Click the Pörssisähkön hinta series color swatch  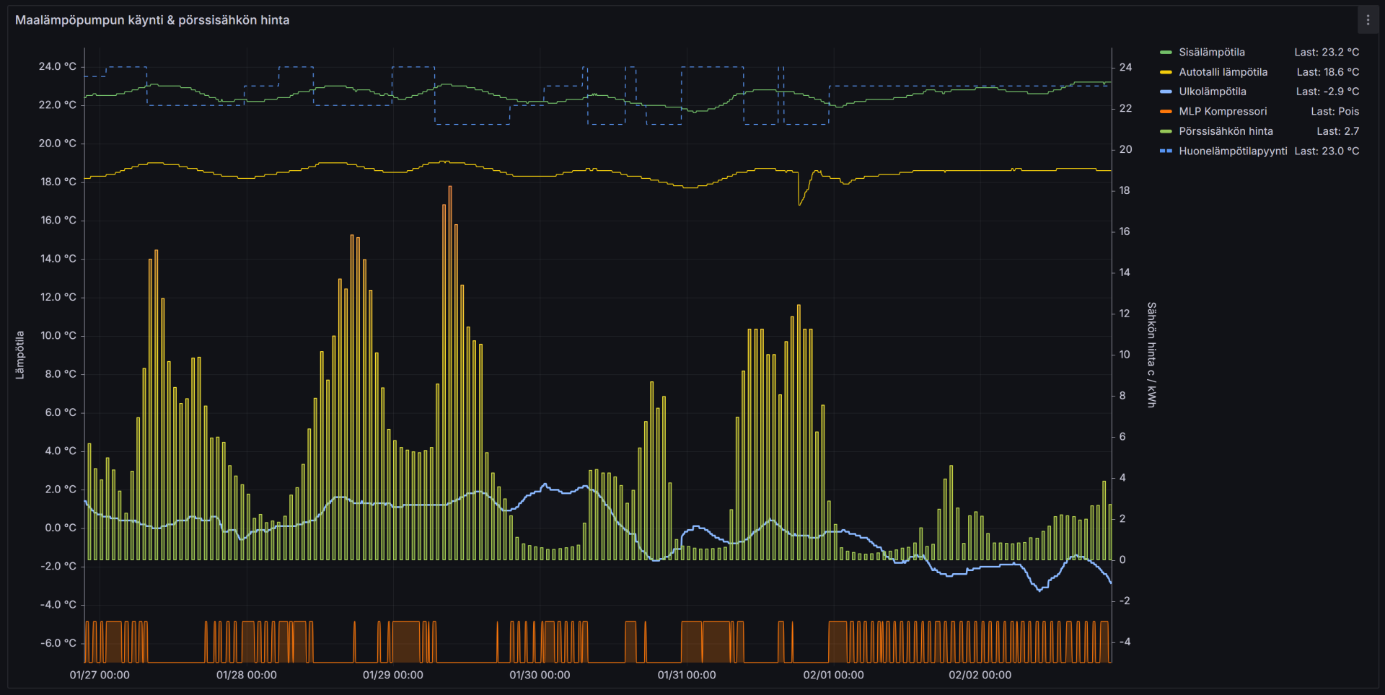pyautogui.click(x=1166, y=131)
